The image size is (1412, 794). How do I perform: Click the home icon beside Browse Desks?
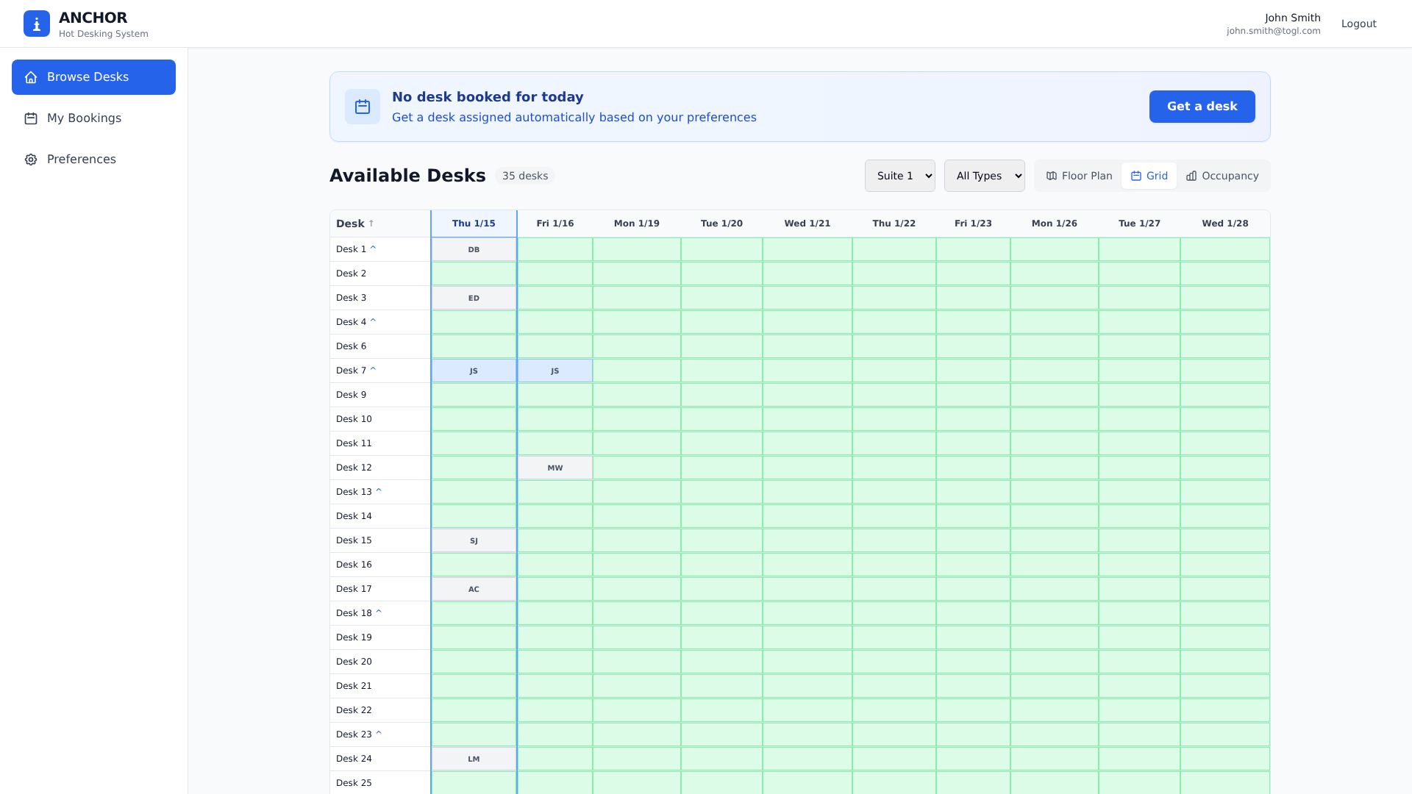(x=31, y=77)
